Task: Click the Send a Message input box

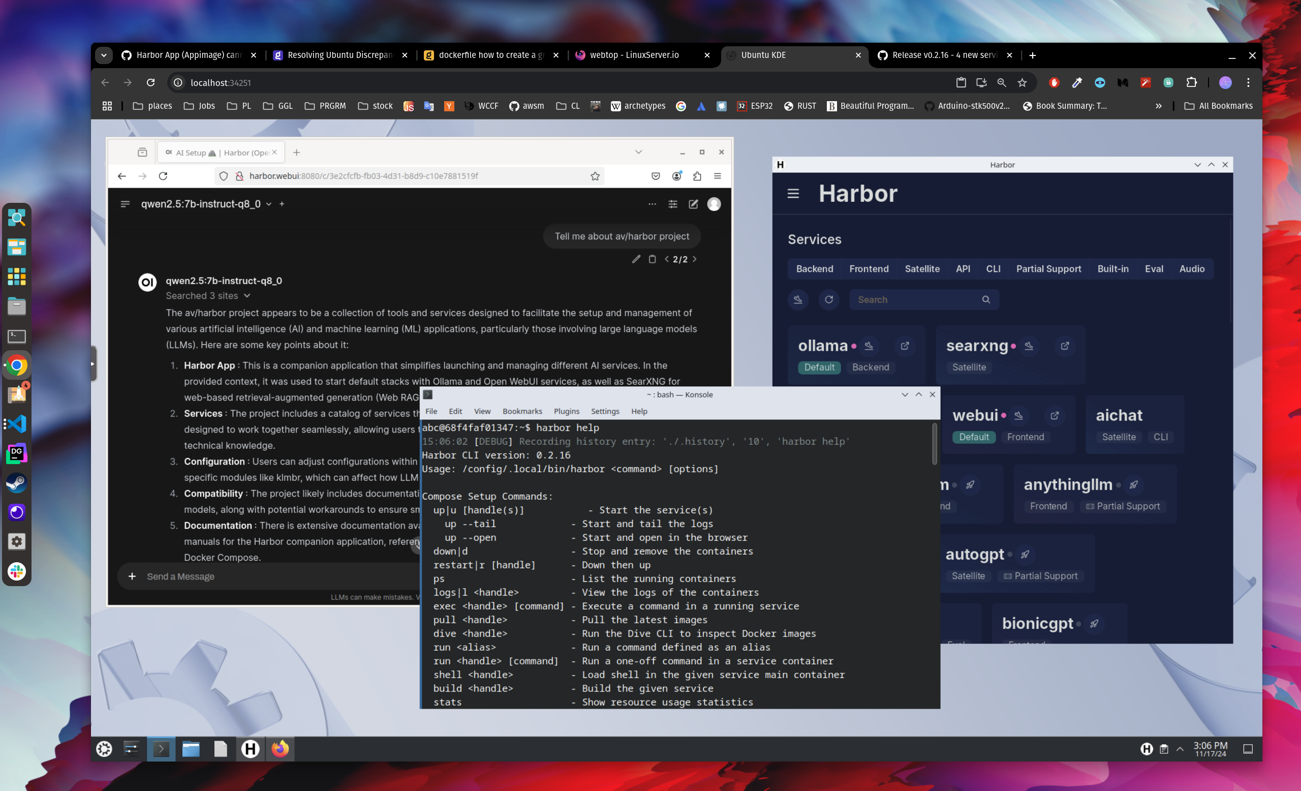Action: 280,576
